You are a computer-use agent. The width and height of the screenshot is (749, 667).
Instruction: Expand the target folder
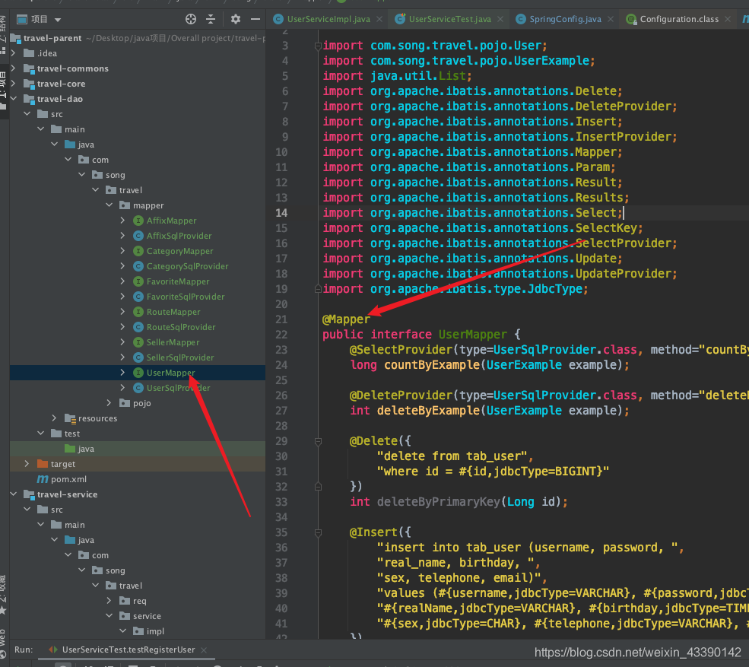(27, 464)
